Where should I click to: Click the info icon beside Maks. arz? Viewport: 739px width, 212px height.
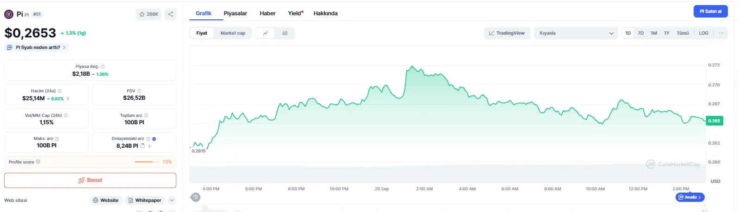[57, 139]
